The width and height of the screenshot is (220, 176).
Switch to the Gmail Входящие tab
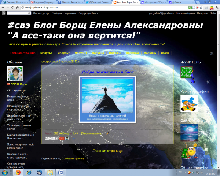(43, 3)
